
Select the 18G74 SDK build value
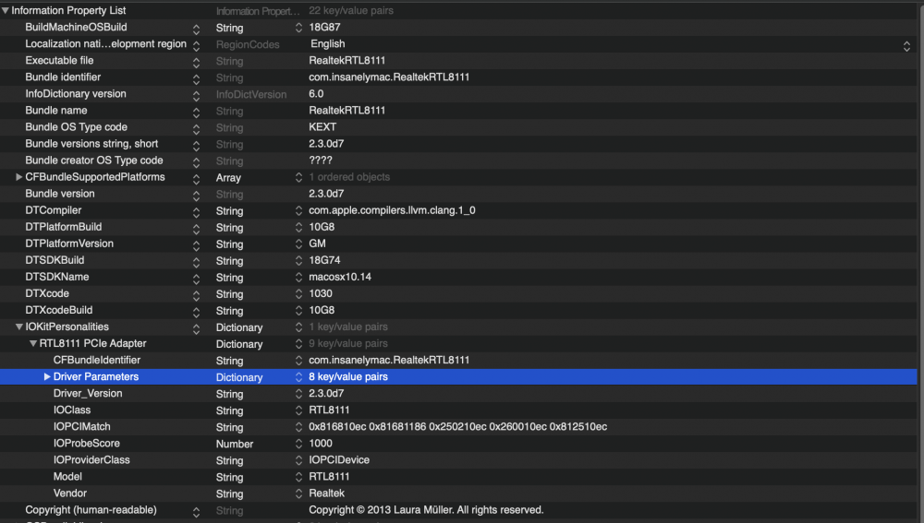click(324, 260)
